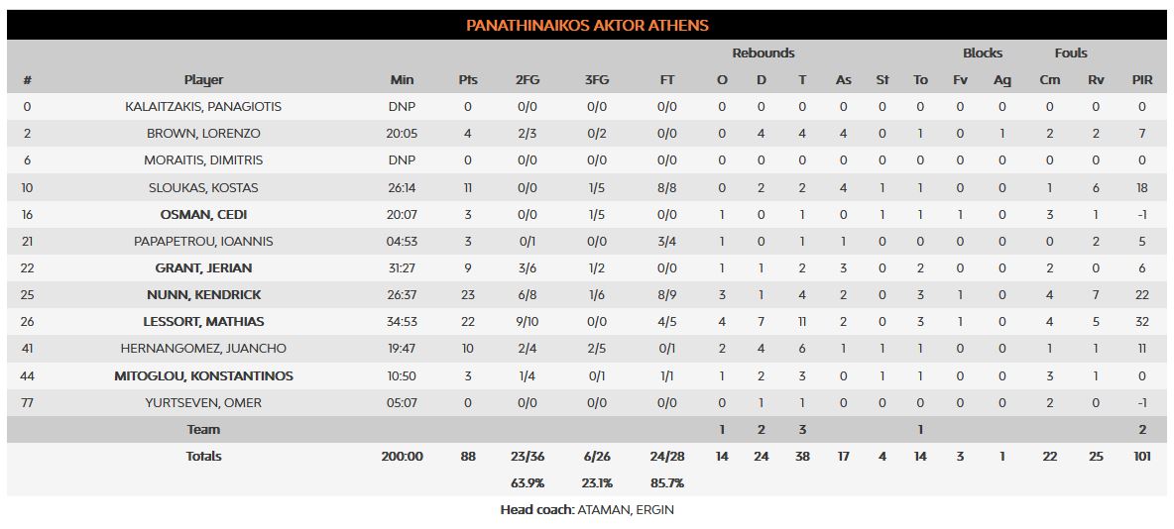Select Mitoglou, Konstantinos in the roster
The image size is (1174, 529).
(x=203, y=375)
